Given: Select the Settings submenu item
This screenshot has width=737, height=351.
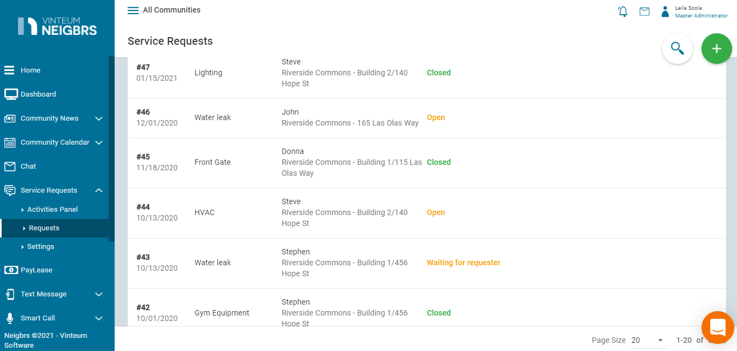Looking at the screenshot, I should (x=41, y=247).
